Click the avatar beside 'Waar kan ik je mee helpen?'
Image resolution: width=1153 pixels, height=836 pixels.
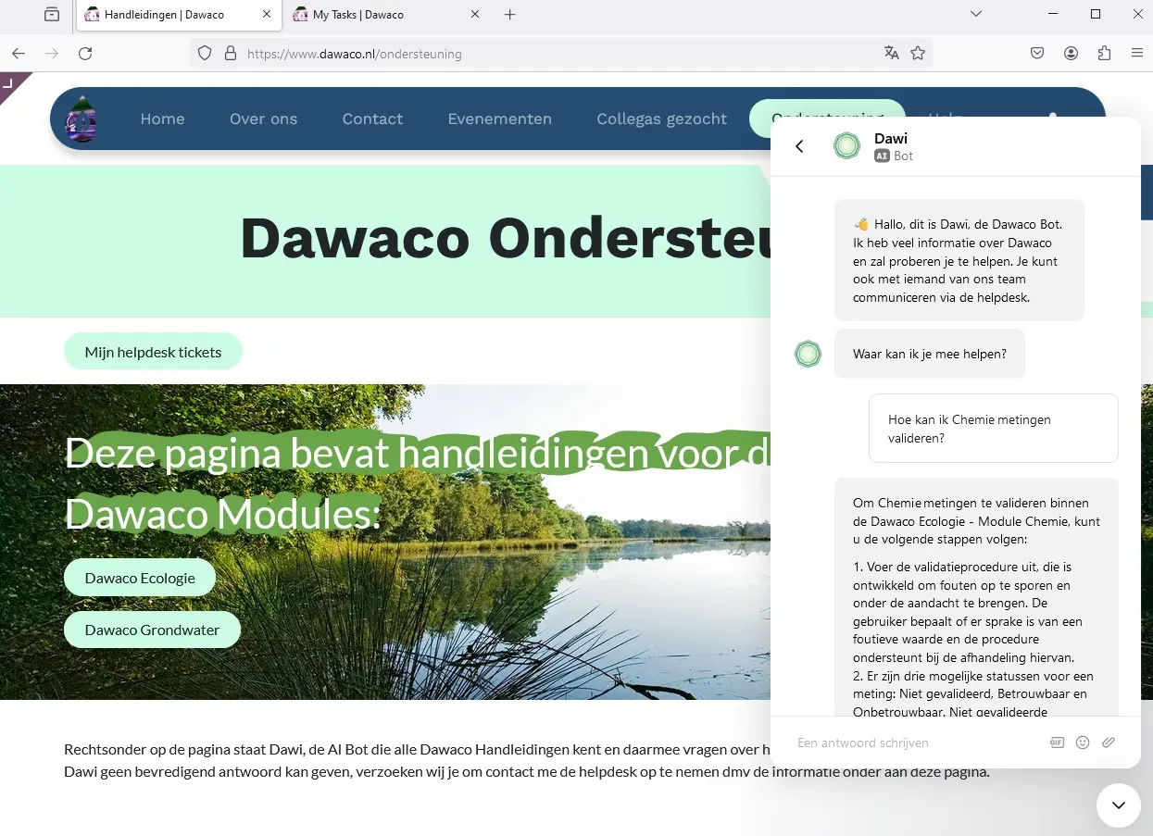click(808, 354)
